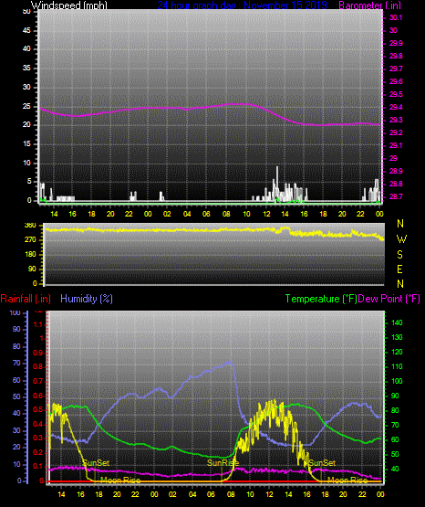Click the magenta "Dew Point (°F)" legend label
425x507 pixels.
(x=389, y=299)
